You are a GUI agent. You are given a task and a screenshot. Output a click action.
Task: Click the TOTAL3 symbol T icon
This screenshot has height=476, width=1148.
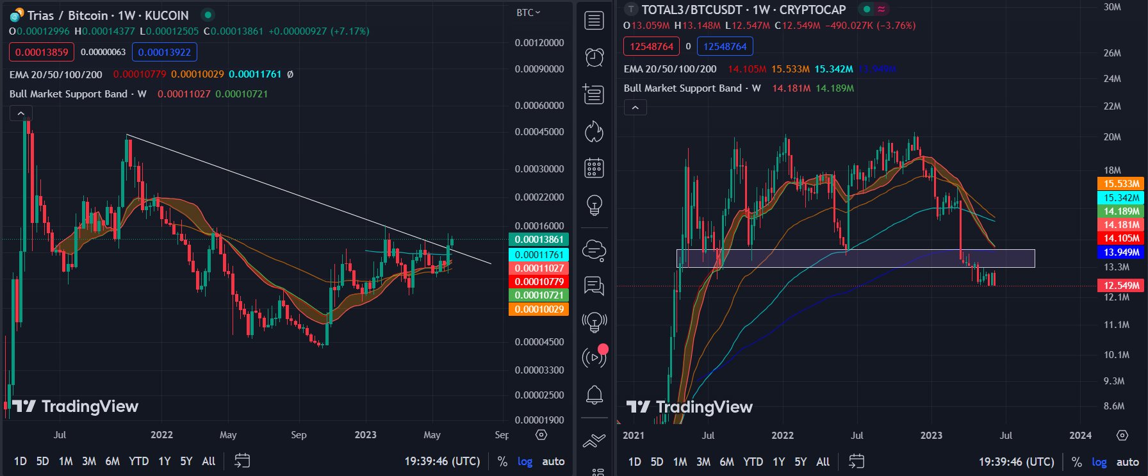click(x=631, y=9)
